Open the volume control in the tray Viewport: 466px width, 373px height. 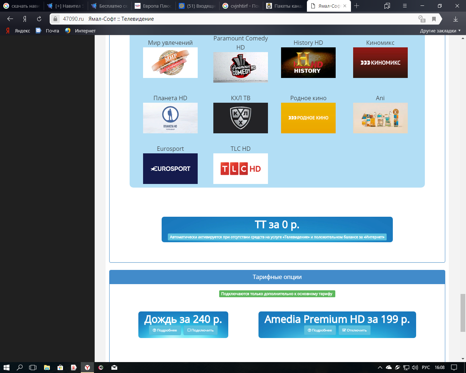(415, 368)
